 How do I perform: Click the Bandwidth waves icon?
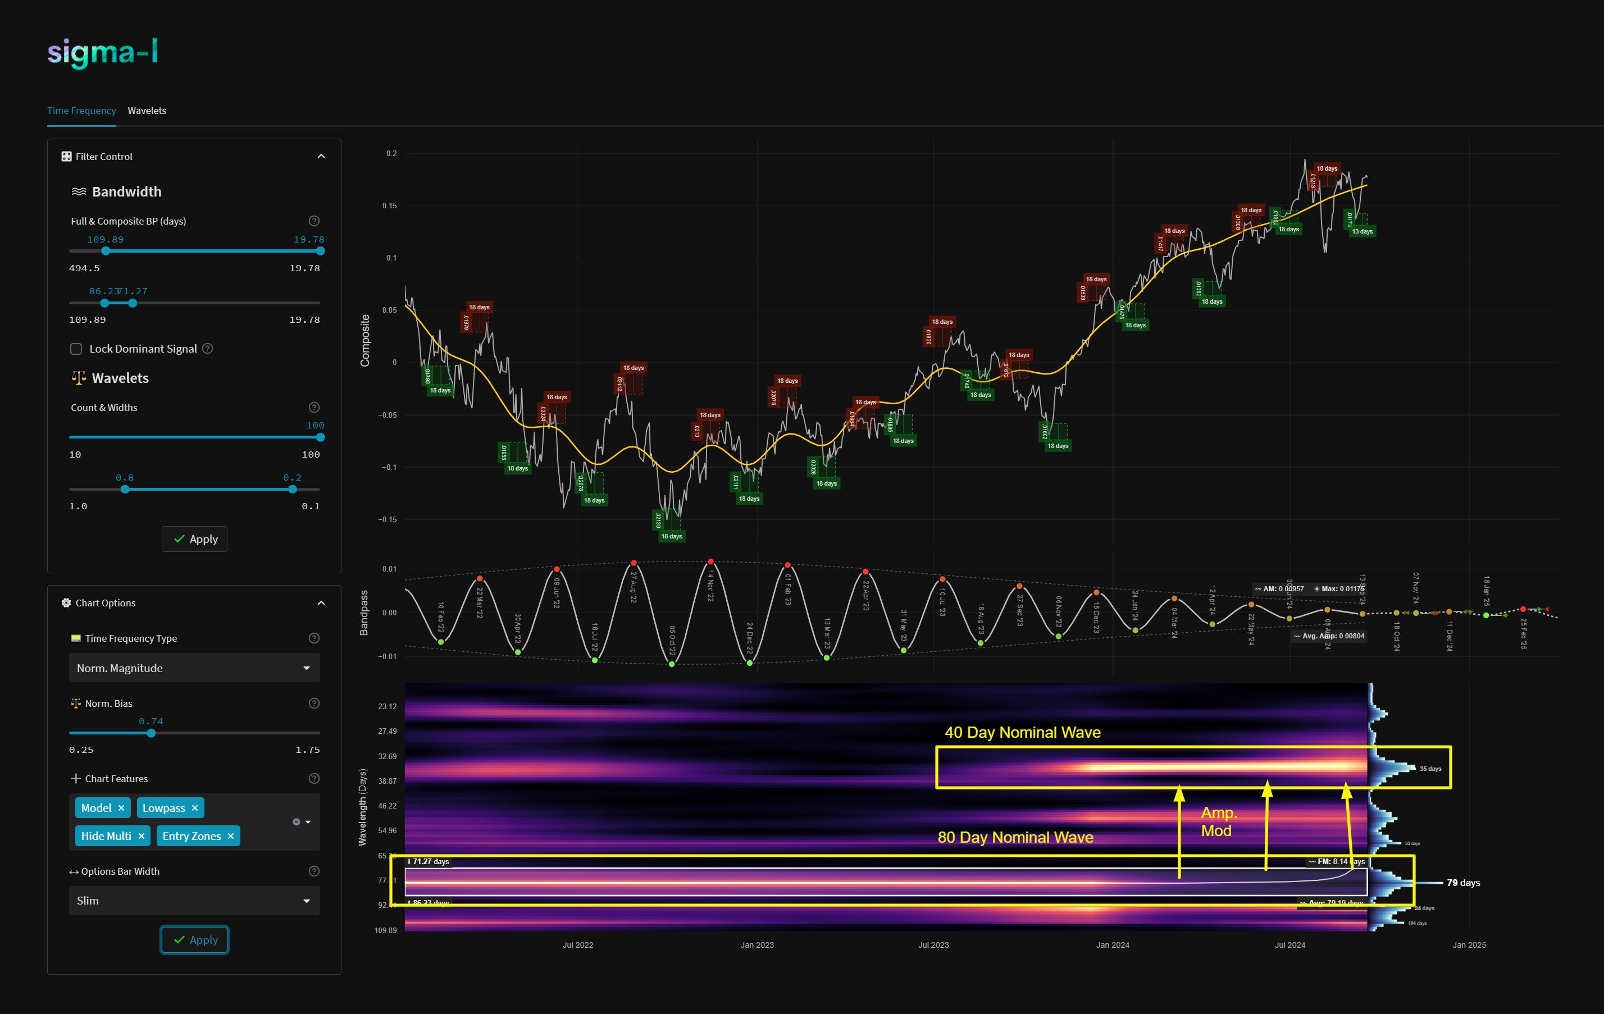[x=79, y=192]
